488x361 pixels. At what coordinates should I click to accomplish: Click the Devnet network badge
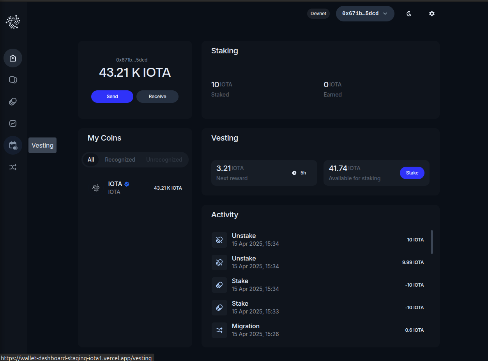pyautogui.click(x=318, y=14)
